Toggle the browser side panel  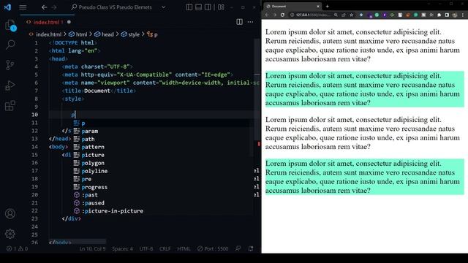(x=447, y=15)
